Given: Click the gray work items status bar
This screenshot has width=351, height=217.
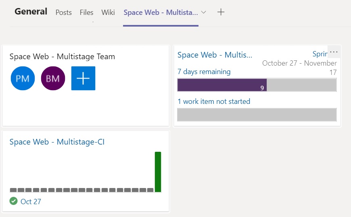Looking at the screenshot, I should (x=257, y=115).
